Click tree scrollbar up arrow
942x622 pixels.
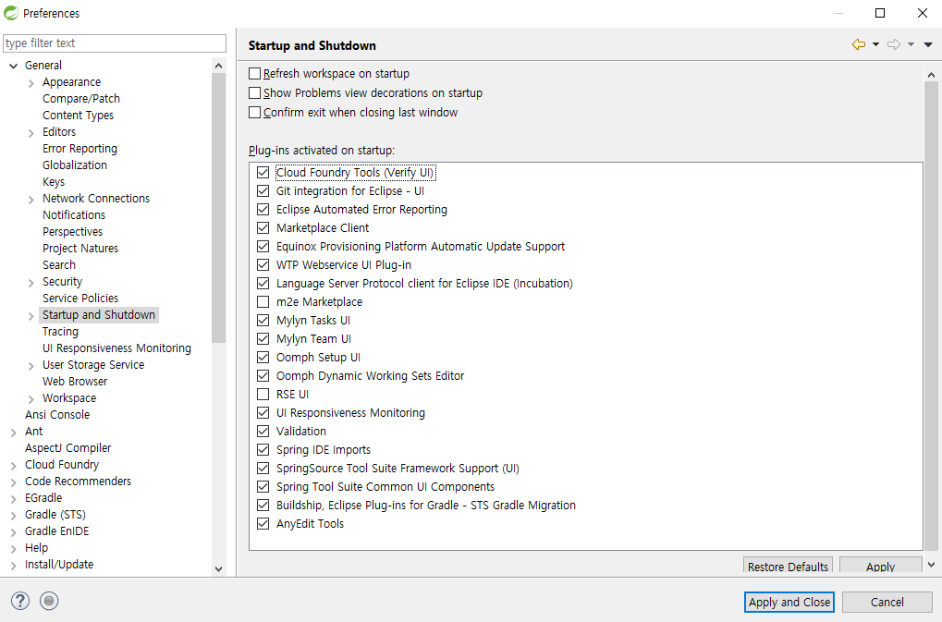pos(219,66)
